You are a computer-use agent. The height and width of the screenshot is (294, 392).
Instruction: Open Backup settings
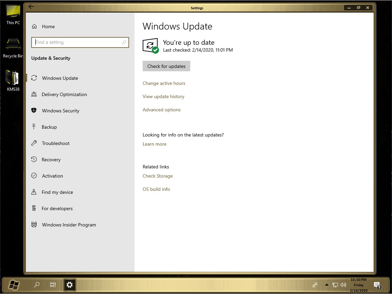click(80, 127)
